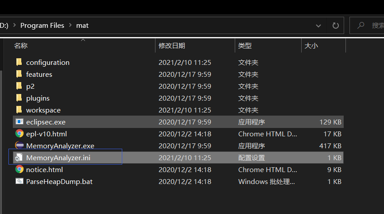Sort by the 大小 column header

click(x=311, y=45)
